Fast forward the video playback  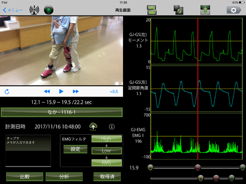click(x=76, y=91)
